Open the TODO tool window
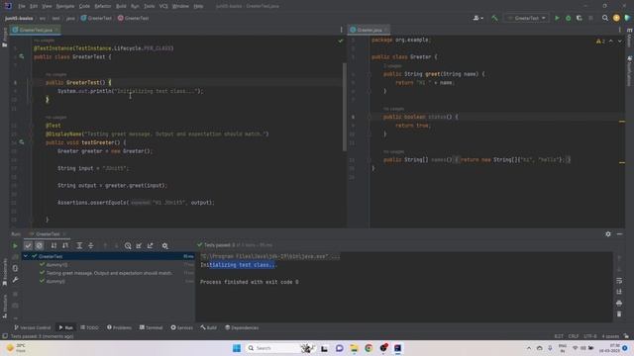This screenshot has width=634, height=356. click(x=89, y=327)
